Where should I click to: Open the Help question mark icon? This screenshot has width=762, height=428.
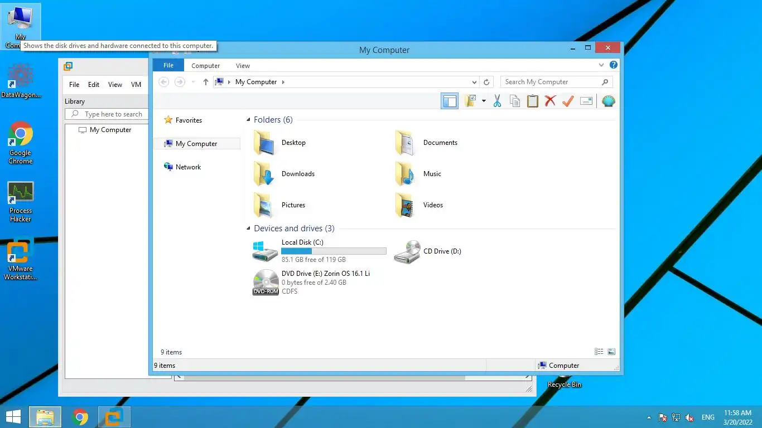[x=614, y=65]
